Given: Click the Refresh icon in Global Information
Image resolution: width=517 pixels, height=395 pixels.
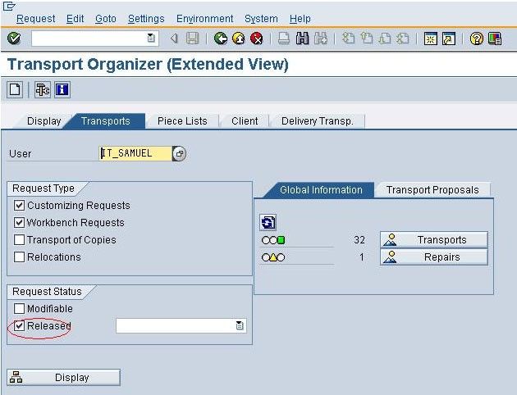Looking at the screenshot, I should 268,223.
